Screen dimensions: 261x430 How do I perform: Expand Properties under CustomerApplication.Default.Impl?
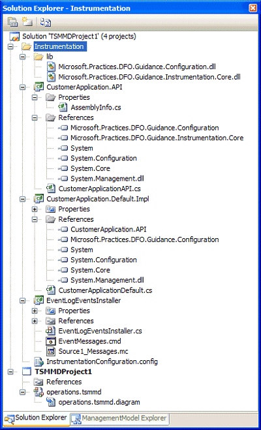tap(35, 209)
